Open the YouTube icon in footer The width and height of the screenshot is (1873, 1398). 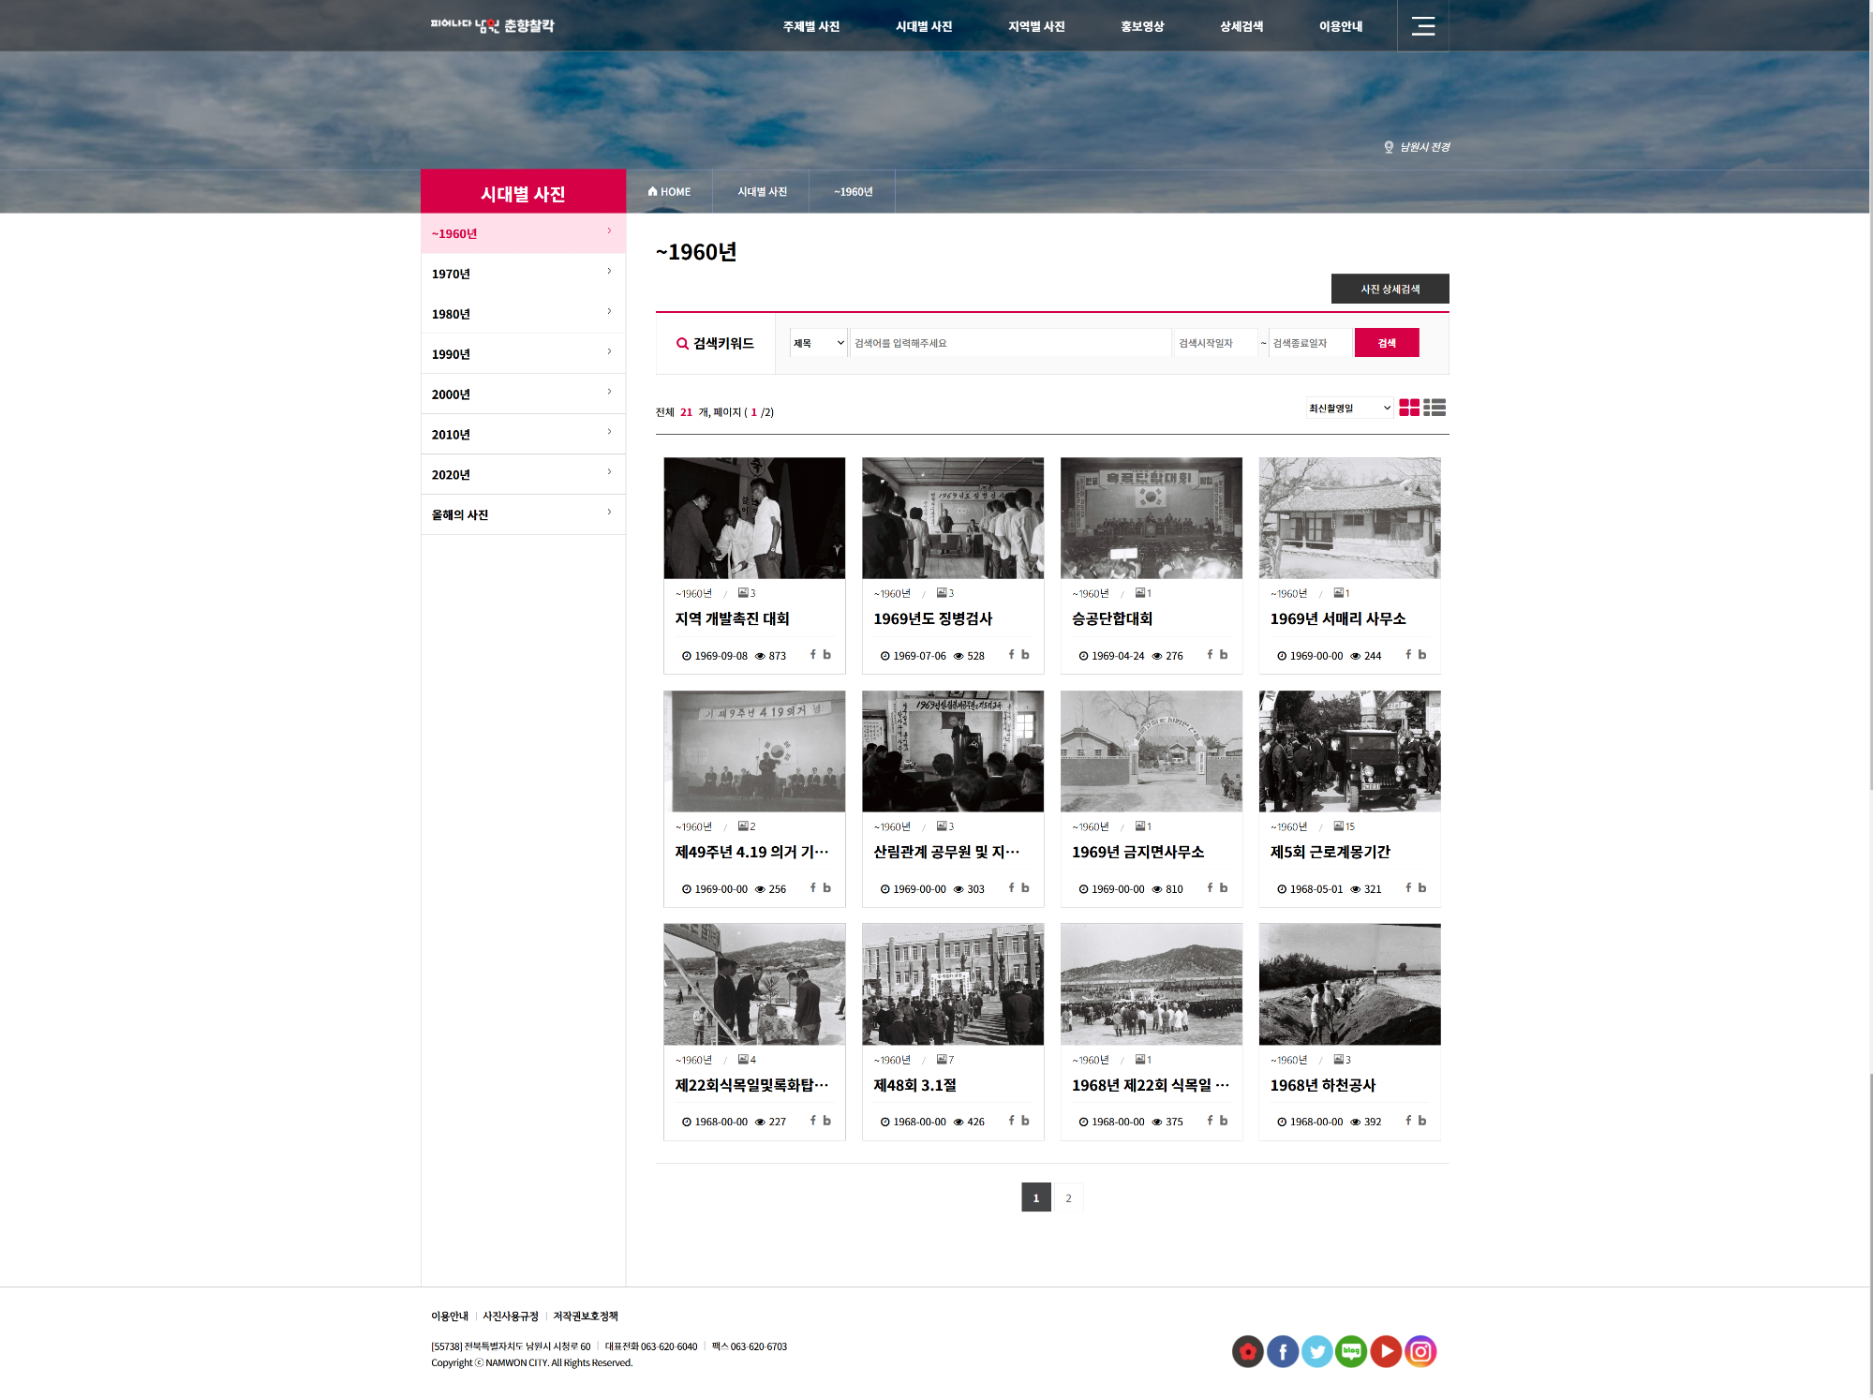pos(1386,1351)
